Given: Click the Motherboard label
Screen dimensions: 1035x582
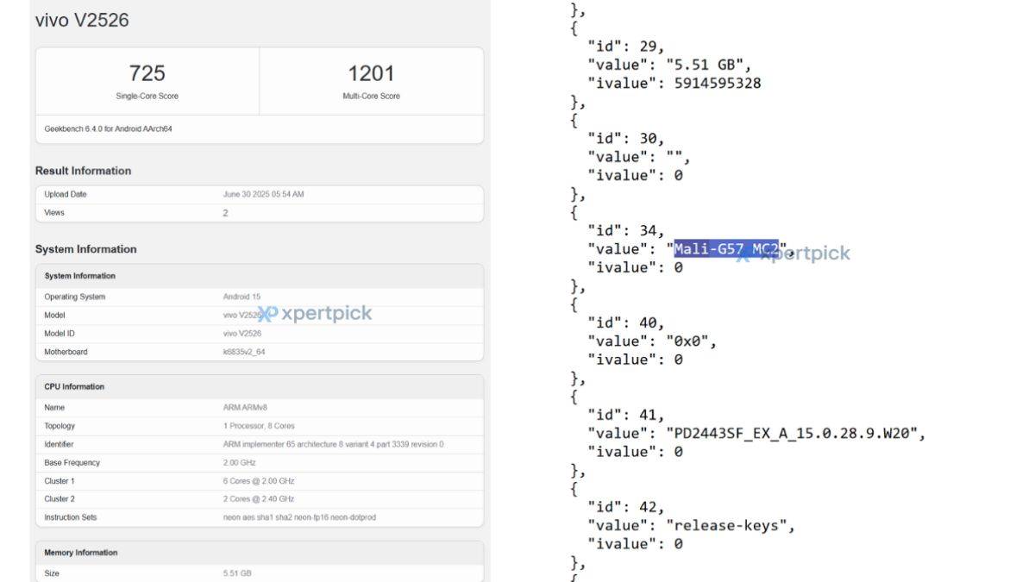Looking at the screenshot, I should [66, 352].
